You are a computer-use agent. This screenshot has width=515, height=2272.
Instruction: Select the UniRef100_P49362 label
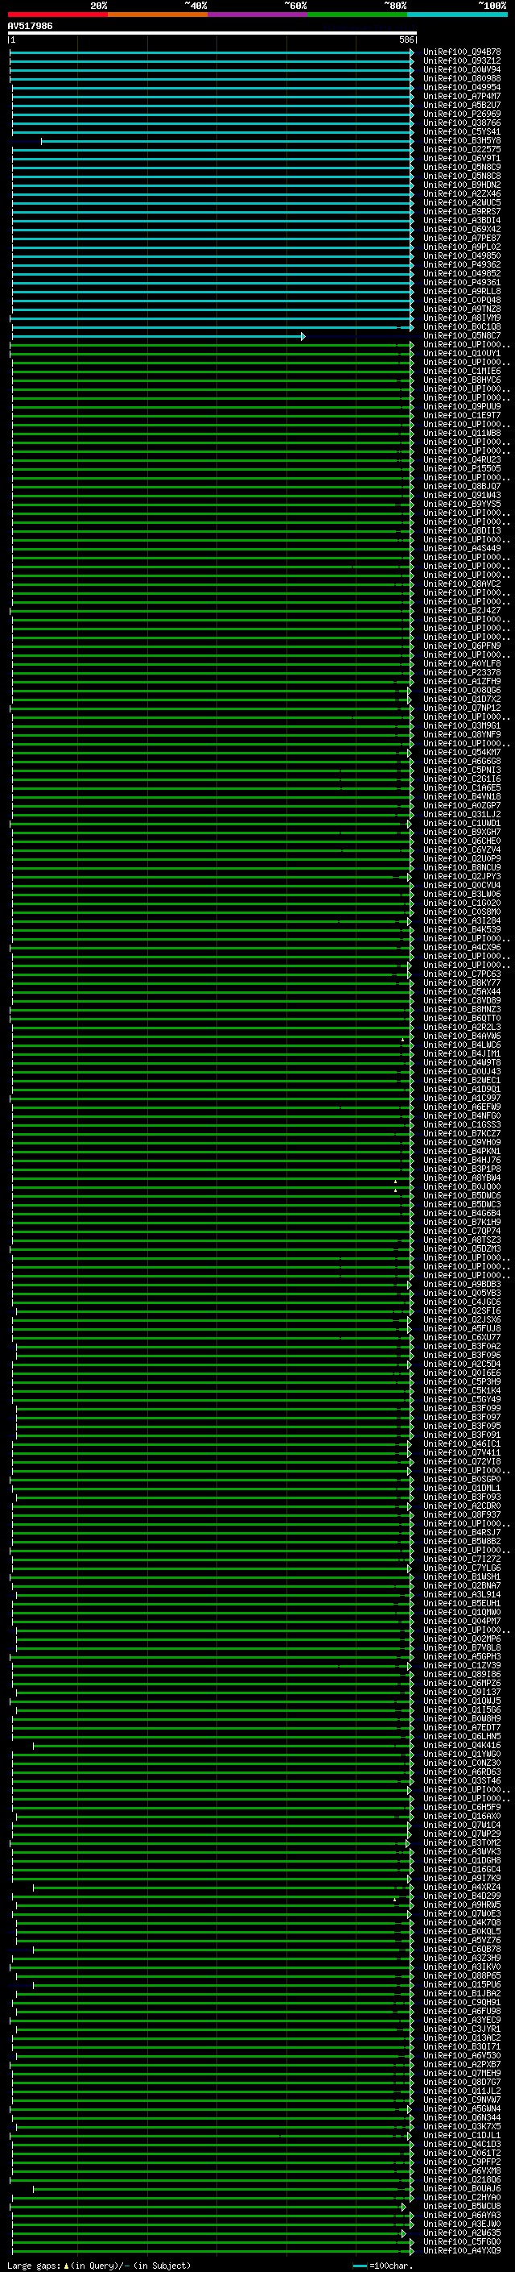pyautogui.click(x=461, y=264)
